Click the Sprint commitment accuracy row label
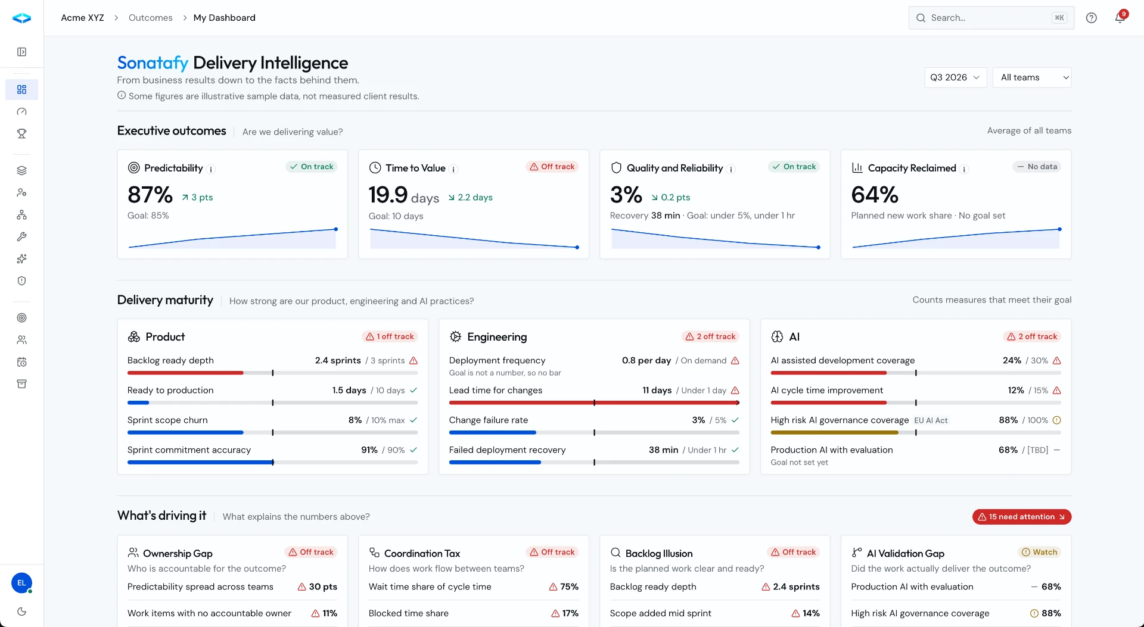The height and width of the screenshot is (627, 1144). (189, 450)
